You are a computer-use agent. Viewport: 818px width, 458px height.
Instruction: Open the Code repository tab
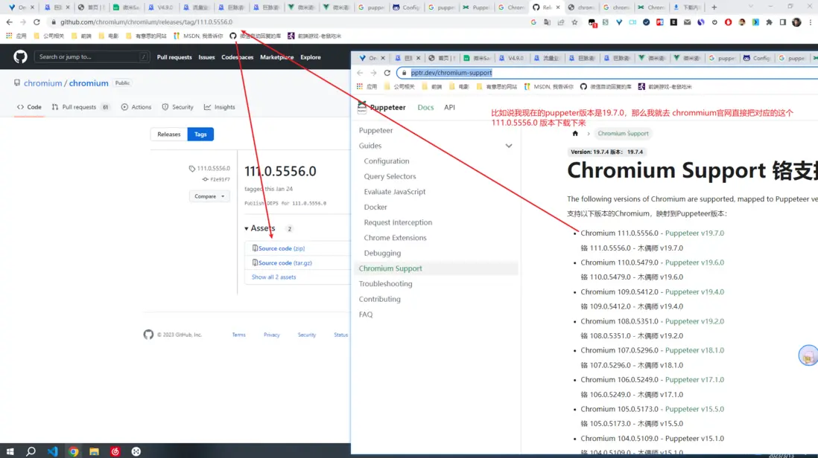pos(29,107)
